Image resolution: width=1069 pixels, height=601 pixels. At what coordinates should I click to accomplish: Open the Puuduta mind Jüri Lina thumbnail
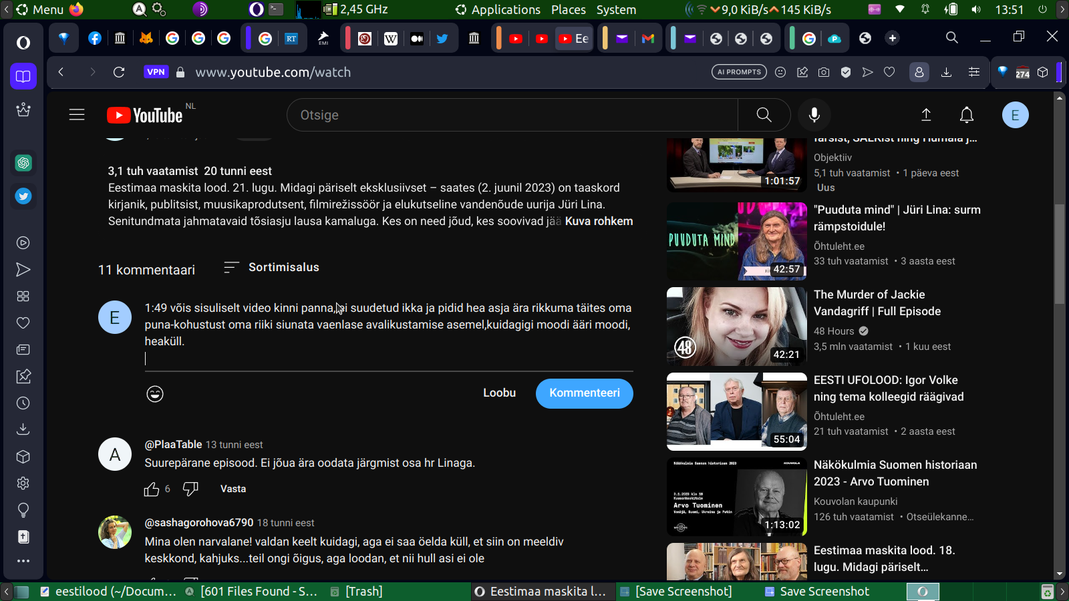737,241
